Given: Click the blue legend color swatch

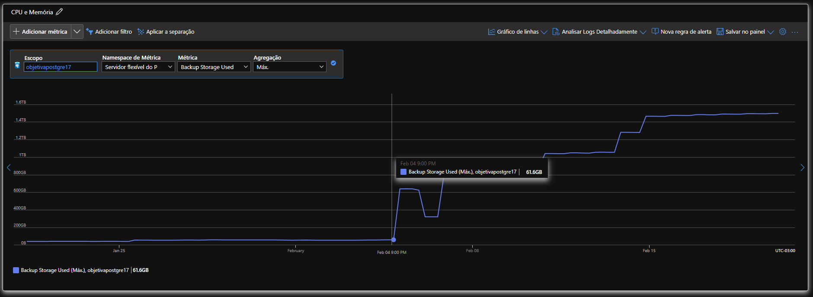Looking at the screenshot, I should coord(16,270).
